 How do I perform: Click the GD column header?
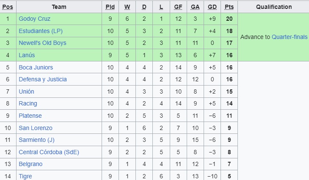[x=212, y=7]
